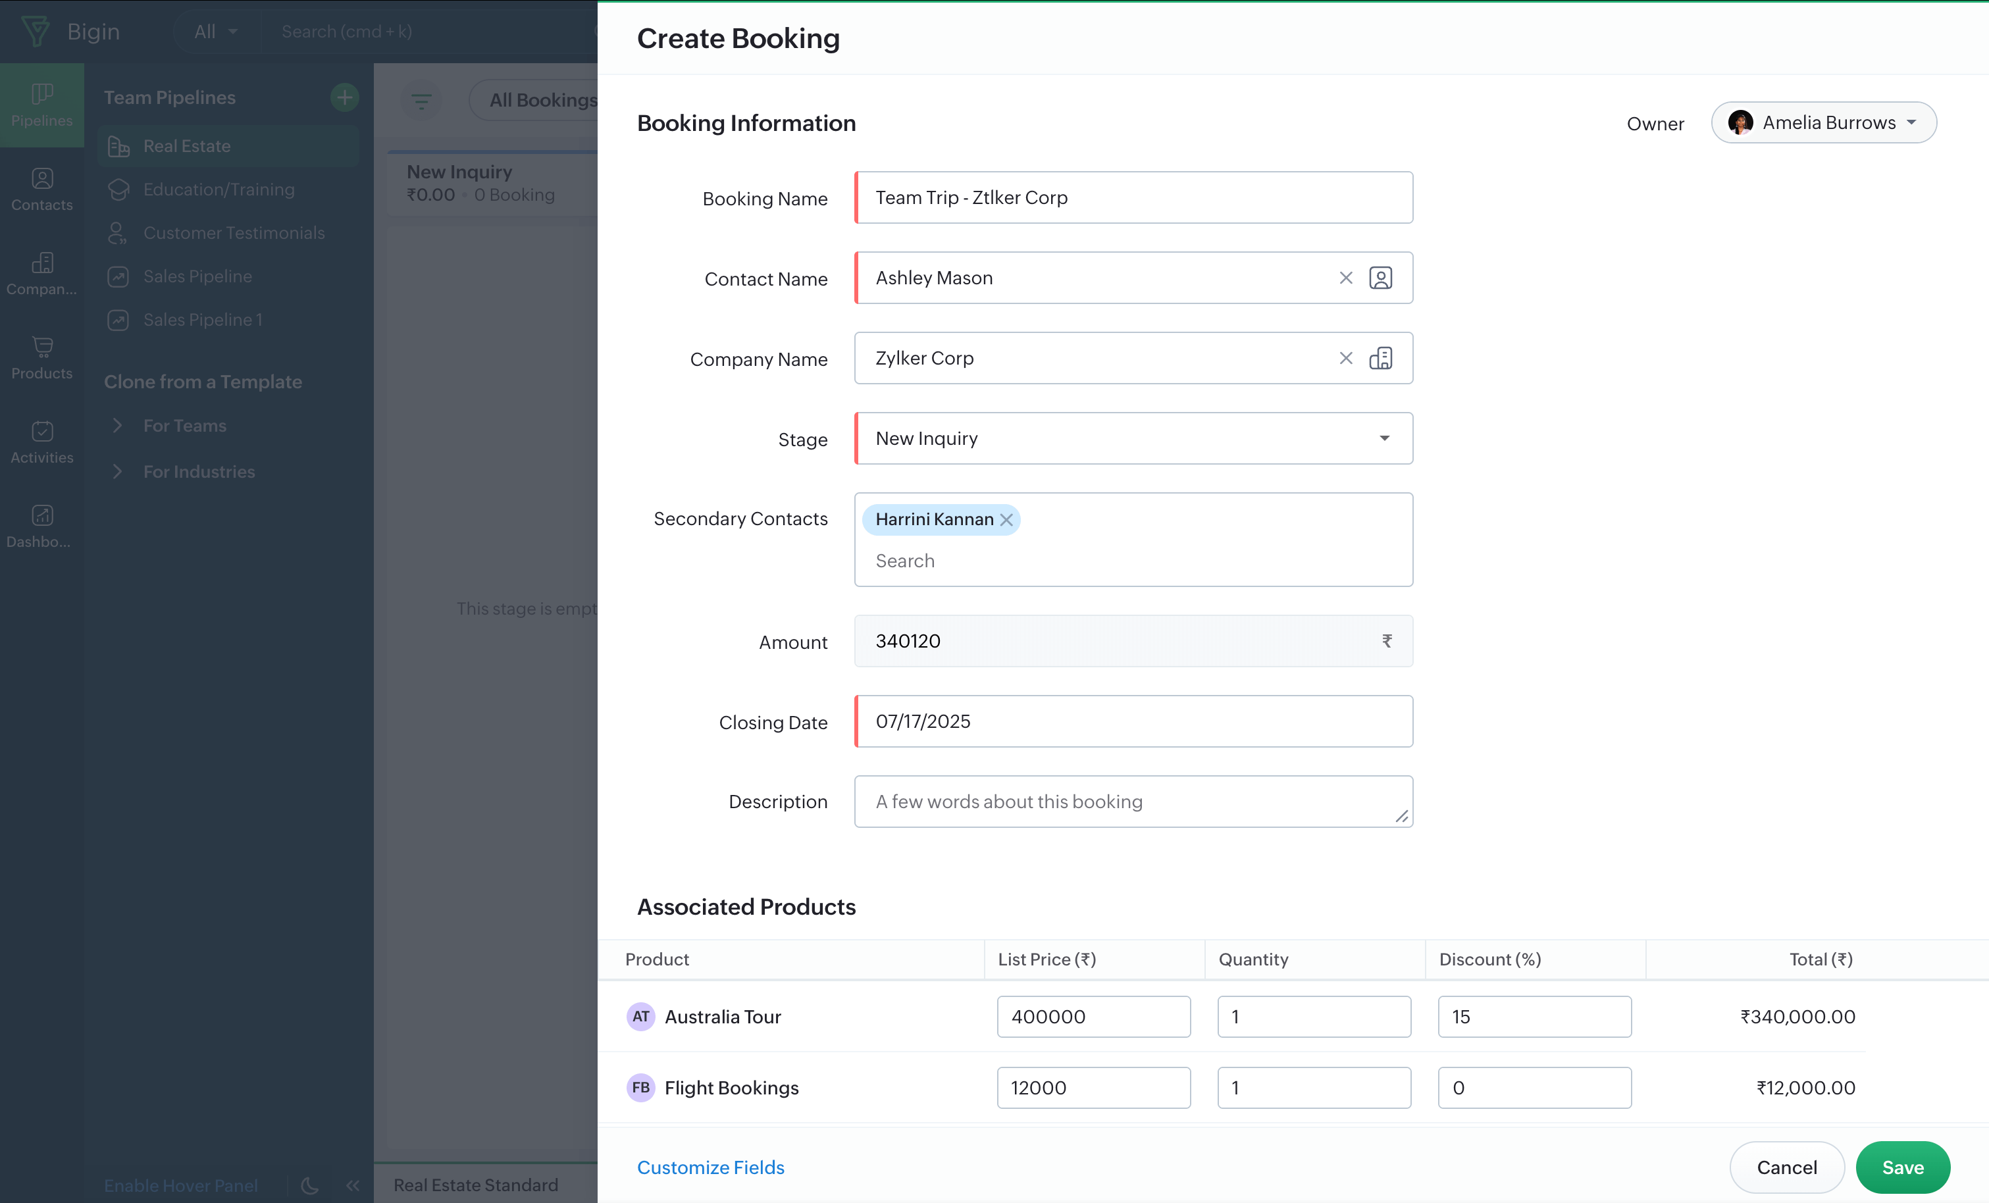Open company lookup icon in Company Name

click(x=1381, y=357)
